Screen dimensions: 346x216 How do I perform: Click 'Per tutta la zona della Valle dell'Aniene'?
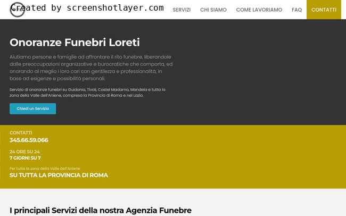coord(45,169)
